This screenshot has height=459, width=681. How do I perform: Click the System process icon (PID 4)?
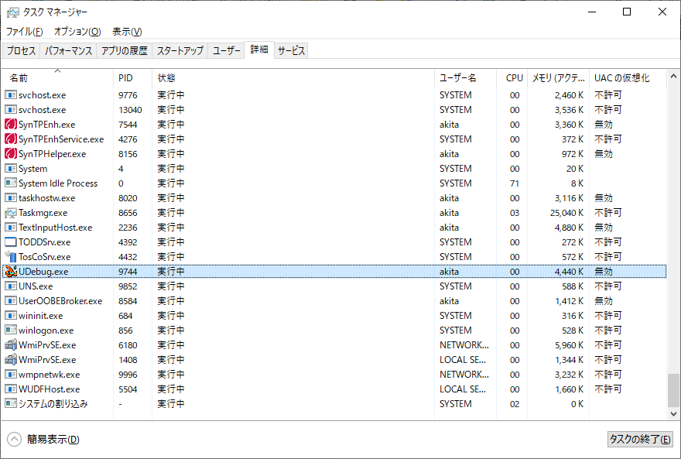point(10,169)
